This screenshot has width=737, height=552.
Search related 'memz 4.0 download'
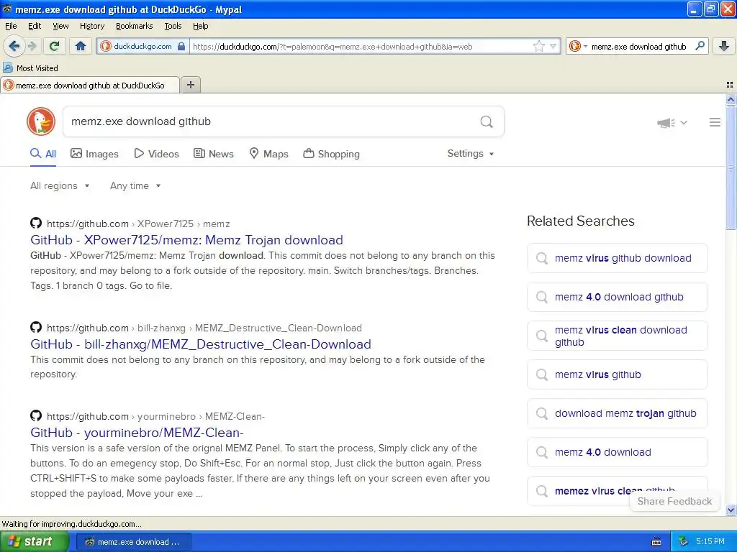[617, 452]
